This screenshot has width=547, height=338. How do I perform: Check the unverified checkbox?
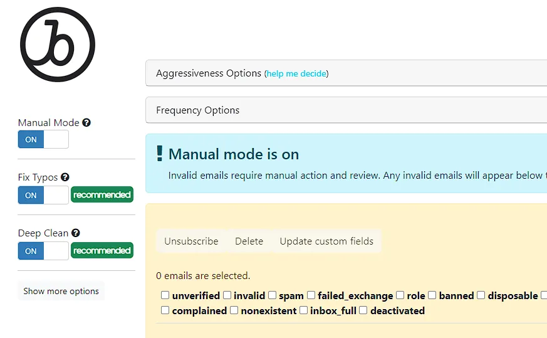pos(165,295)
